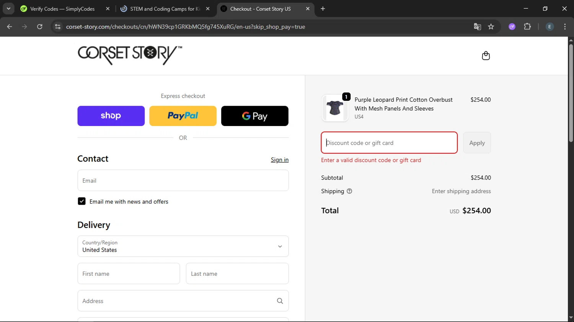Click the product name Purple Leopard Print text
The height and width of the screenshot is (322, 574).
(x=403, y=104)
